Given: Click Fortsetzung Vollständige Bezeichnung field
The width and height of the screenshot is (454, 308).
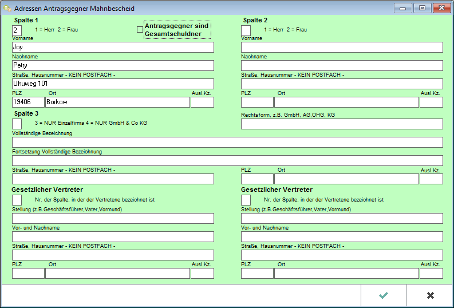Looking at the screenshot, I should pyautogui.click(x=228, y=160).
